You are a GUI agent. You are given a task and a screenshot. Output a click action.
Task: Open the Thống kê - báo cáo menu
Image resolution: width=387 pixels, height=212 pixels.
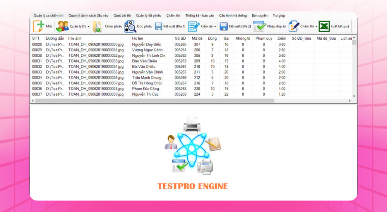click(x=199, y=15)
